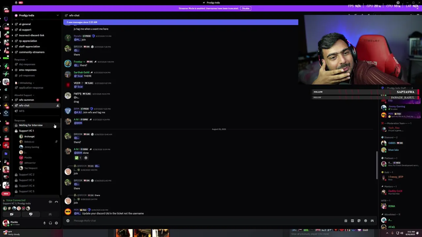
Task: Start an activity with controller icon
Action: tap(50, 214)
